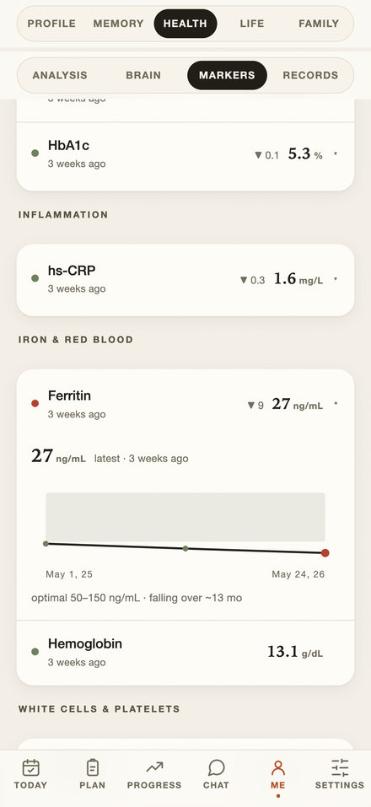Viewport: 371px width, 807px height.
Task: Select the Me person icon
Action: [x=278, y=768]
